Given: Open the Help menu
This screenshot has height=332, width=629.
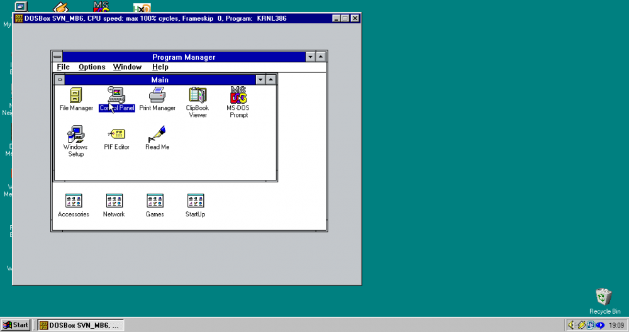Looking at the screenshot, I should (x=160, y=67).
